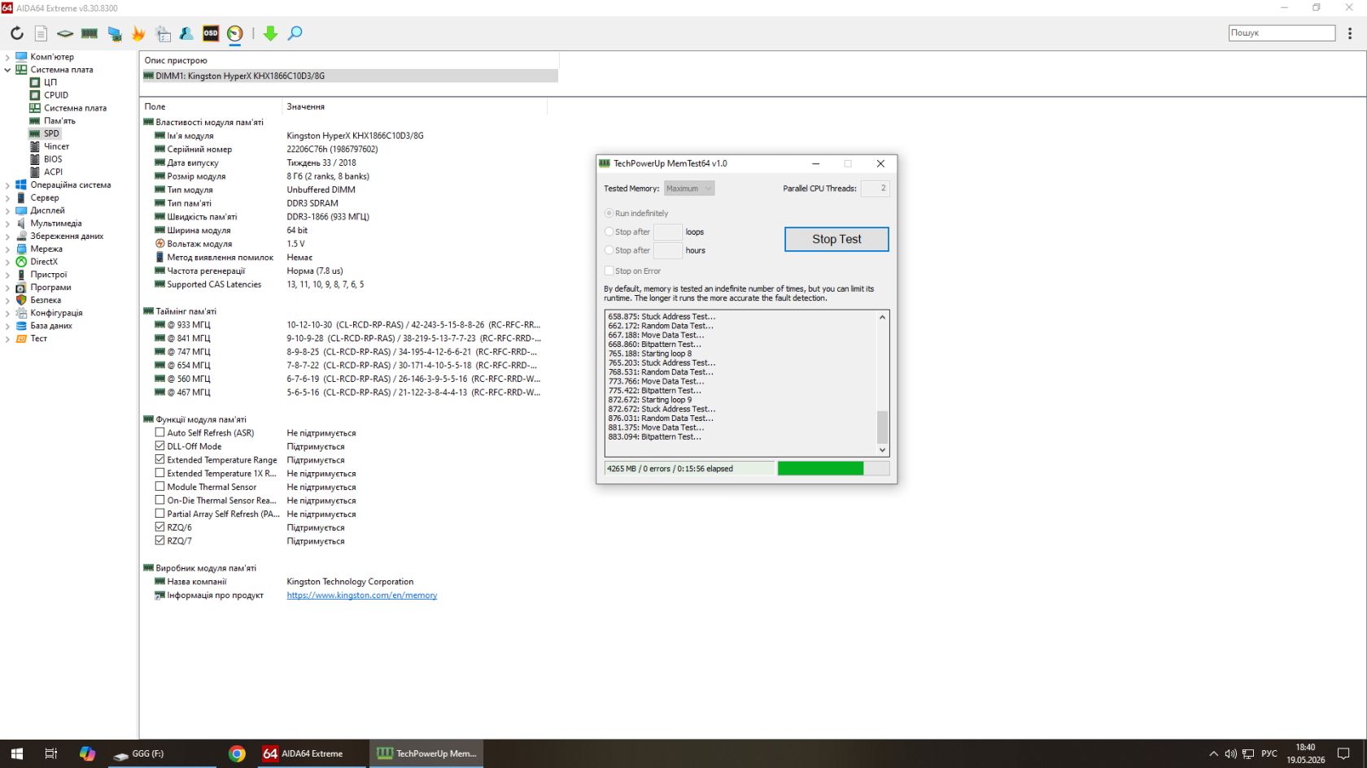Expand the Комп'ютер tree node
This screenshot has height=768, width=1367.
pyautogui.click(x=8, y=57)
